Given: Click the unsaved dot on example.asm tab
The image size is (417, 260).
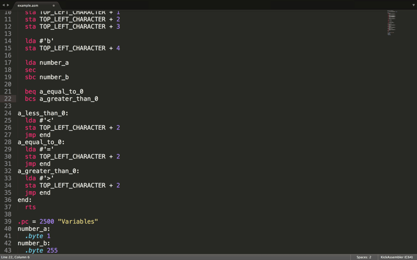Looking at the screenshot, I should pyautogui.click(x=54, y=6).
